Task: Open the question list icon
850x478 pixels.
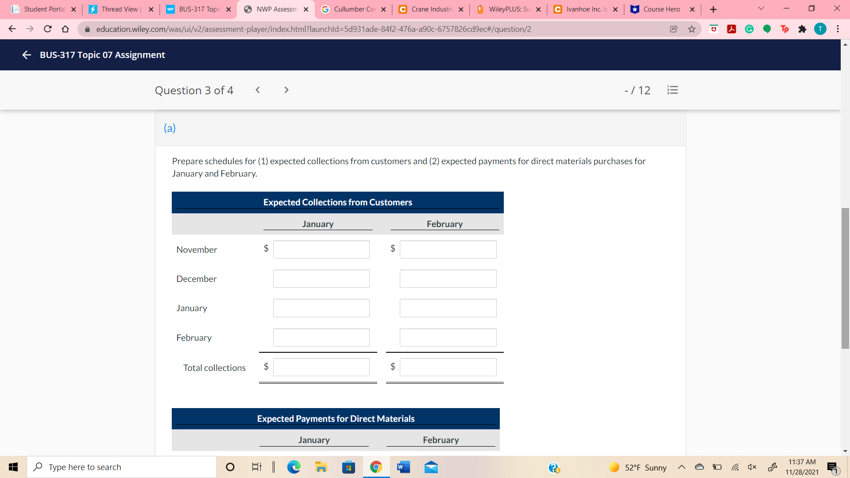Action: pos(672,90)
